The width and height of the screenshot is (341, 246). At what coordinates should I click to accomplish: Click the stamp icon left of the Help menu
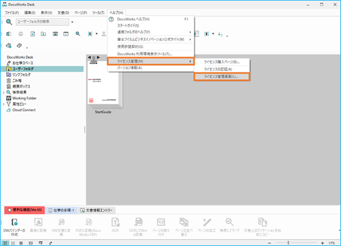[x=104, y=34]
